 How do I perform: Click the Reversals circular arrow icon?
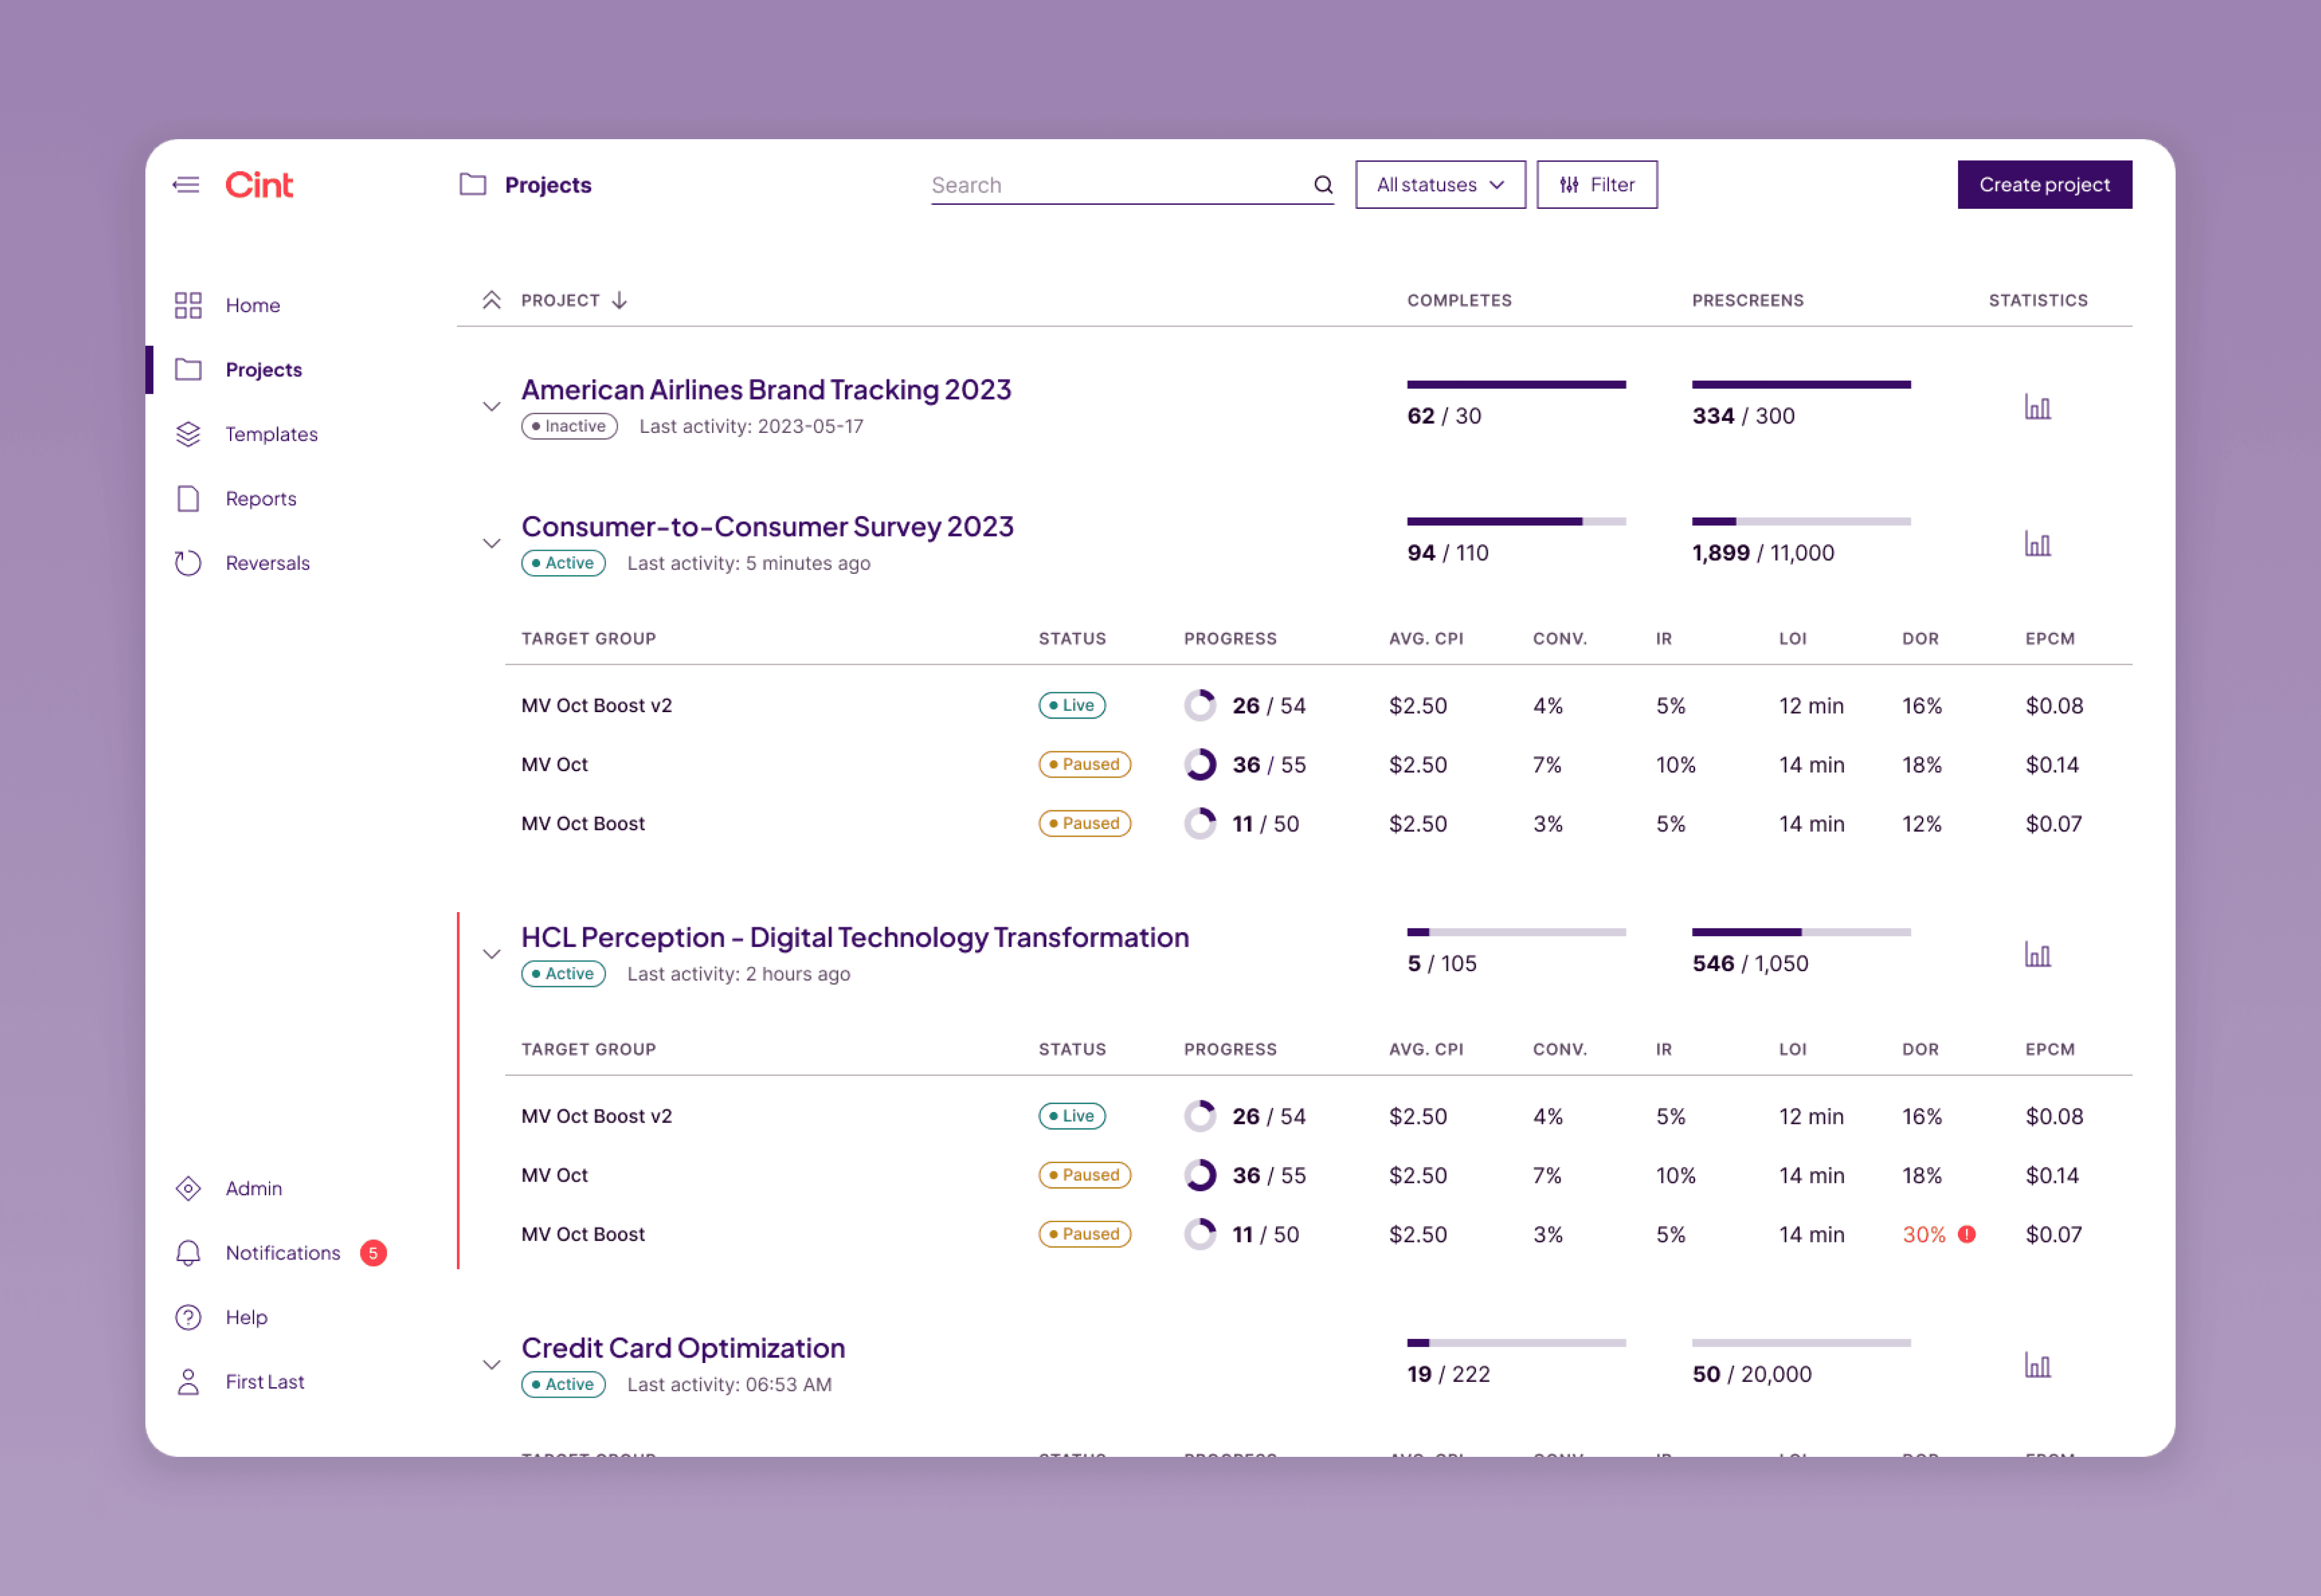click(188, 563)
